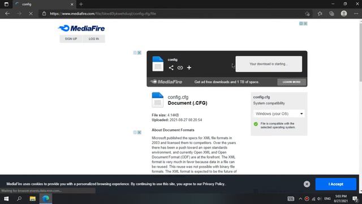
Task: Open the notification center icon
Action: (355, 199)
